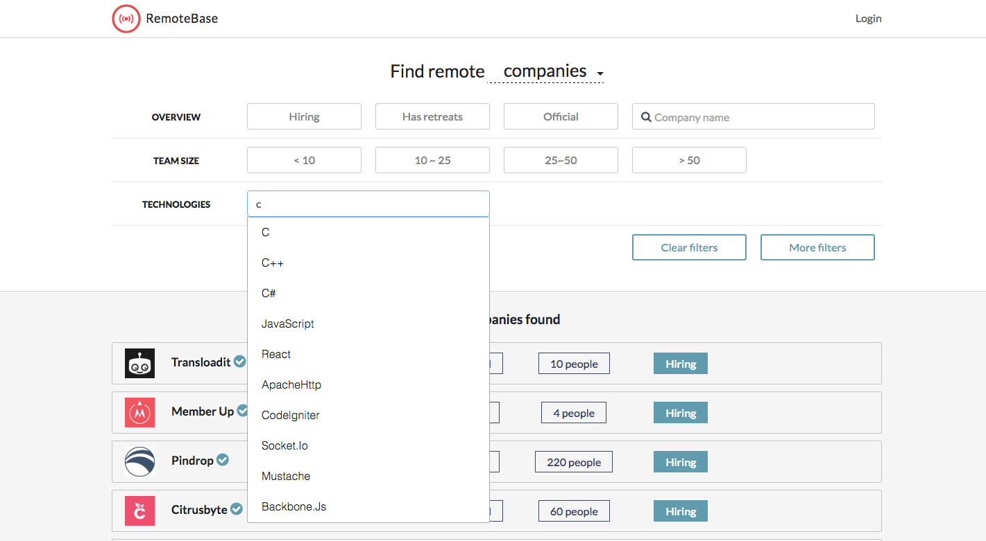This screenshot has height=541, width=986.
Task: Select C# from the suggestions list
Action: [368, 294]
